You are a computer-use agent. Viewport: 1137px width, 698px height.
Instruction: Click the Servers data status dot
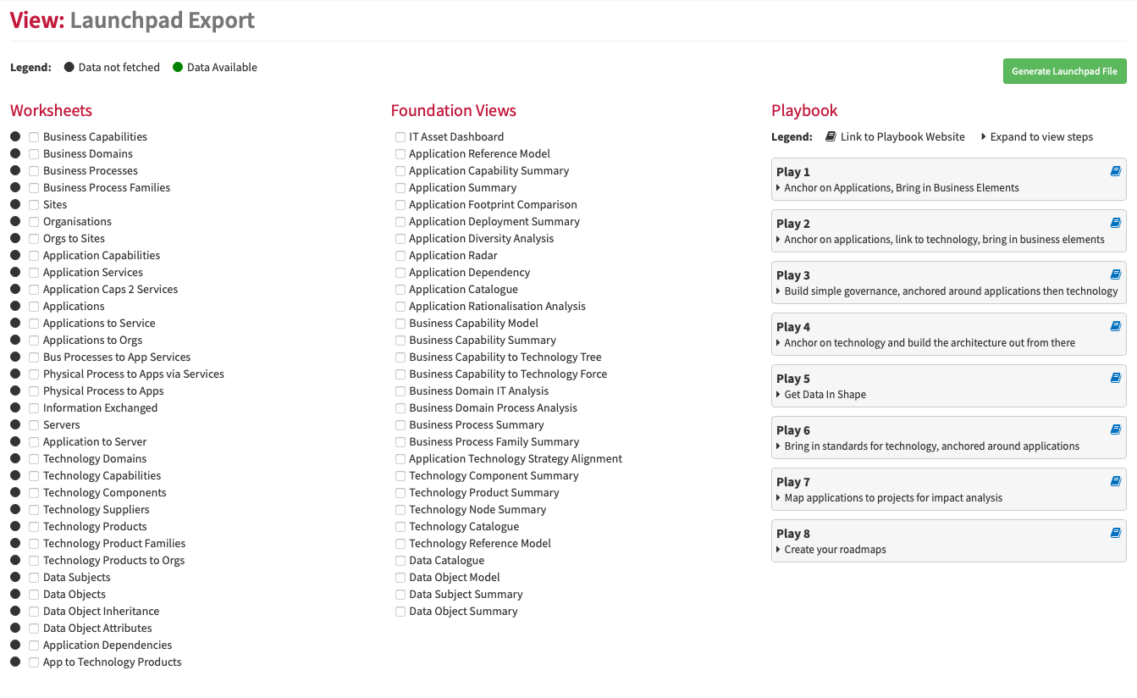pyautogui.click(x=15, y=424)
